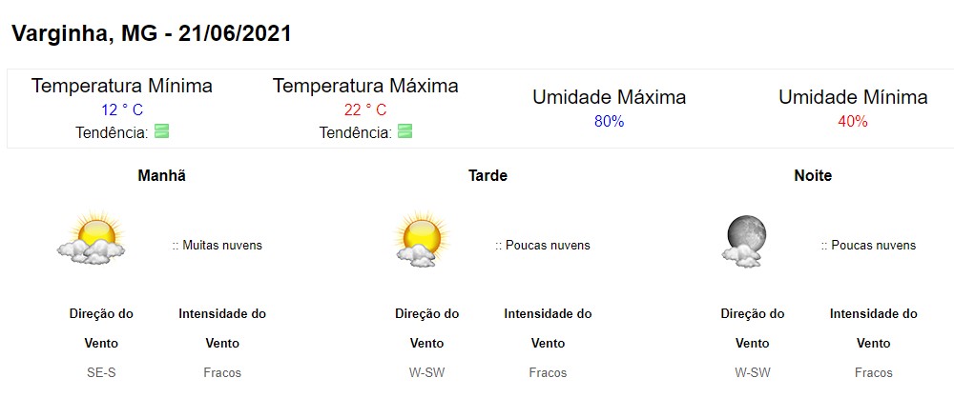Select the Noite period heading
This screenshot has height=398, width=954.
point(813,175)
